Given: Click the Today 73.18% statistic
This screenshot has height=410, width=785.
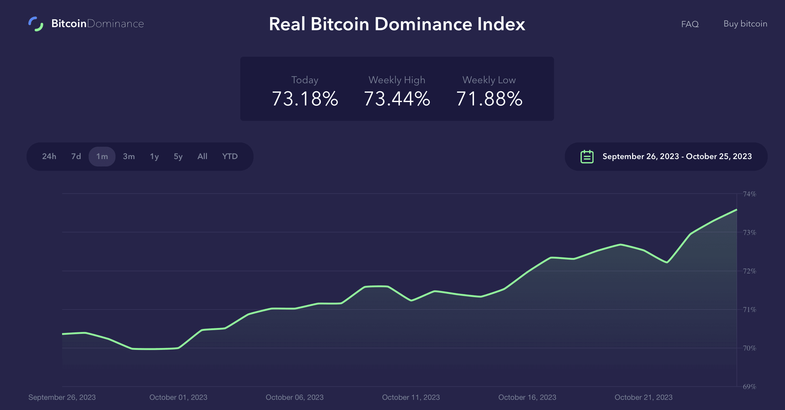Looking at the screenshot, I should click(305, 99).
